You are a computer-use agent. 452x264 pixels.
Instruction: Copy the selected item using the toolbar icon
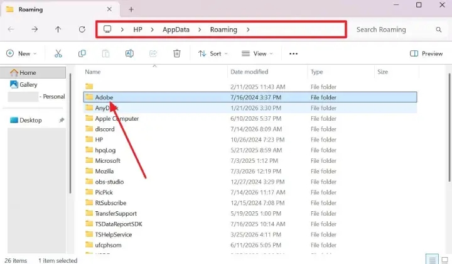click(82, 53)
